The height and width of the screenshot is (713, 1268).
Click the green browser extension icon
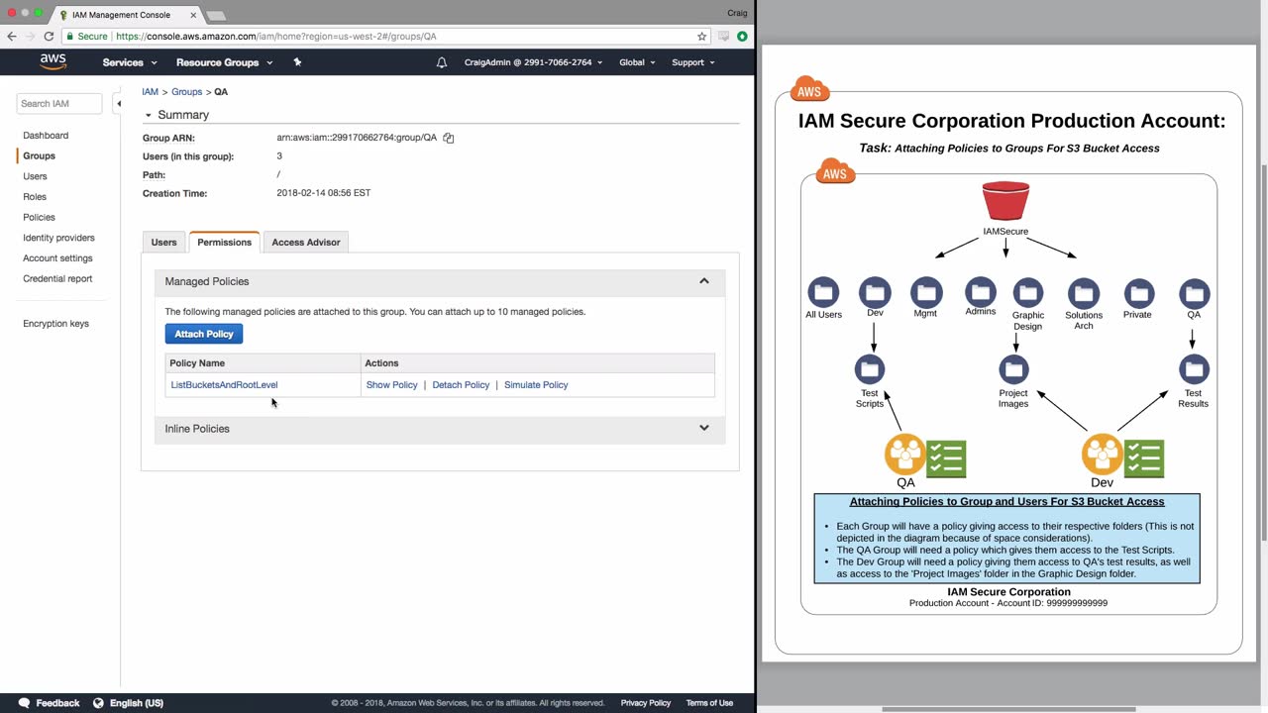[742, 37]
